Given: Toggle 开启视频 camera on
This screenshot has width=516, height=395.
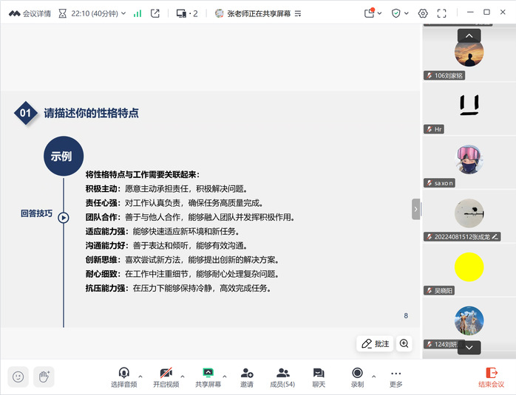Looking at the screenshot, I should coord(166,374).
